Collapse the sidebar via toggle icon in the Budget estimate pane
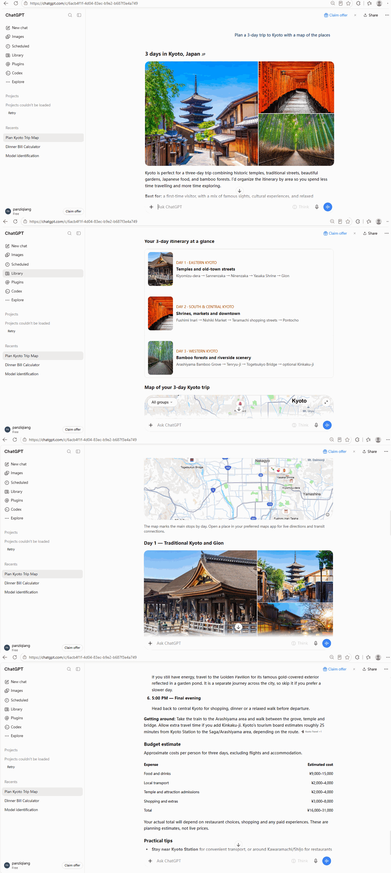 [78, 669]
